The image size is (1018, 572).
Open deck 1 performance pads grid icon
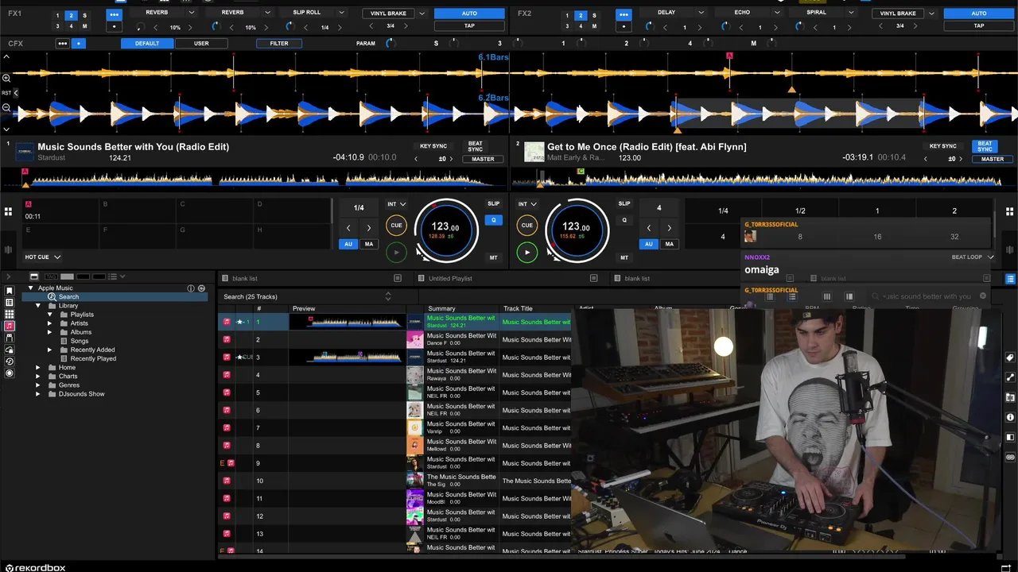[8, 211]
